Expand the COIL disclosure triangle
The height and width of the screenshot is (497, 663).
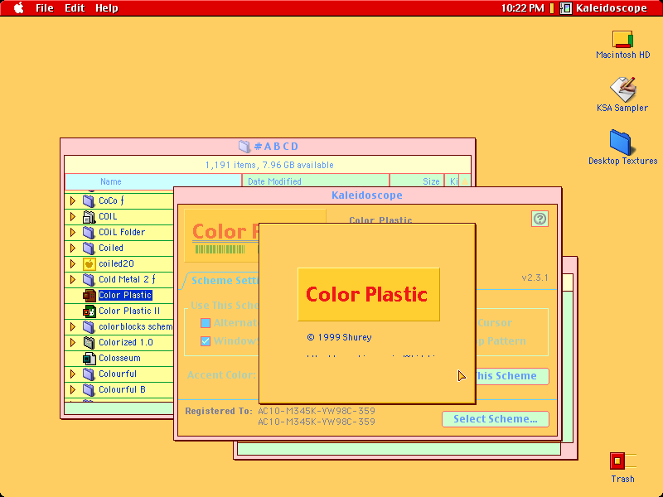(73, 216)
